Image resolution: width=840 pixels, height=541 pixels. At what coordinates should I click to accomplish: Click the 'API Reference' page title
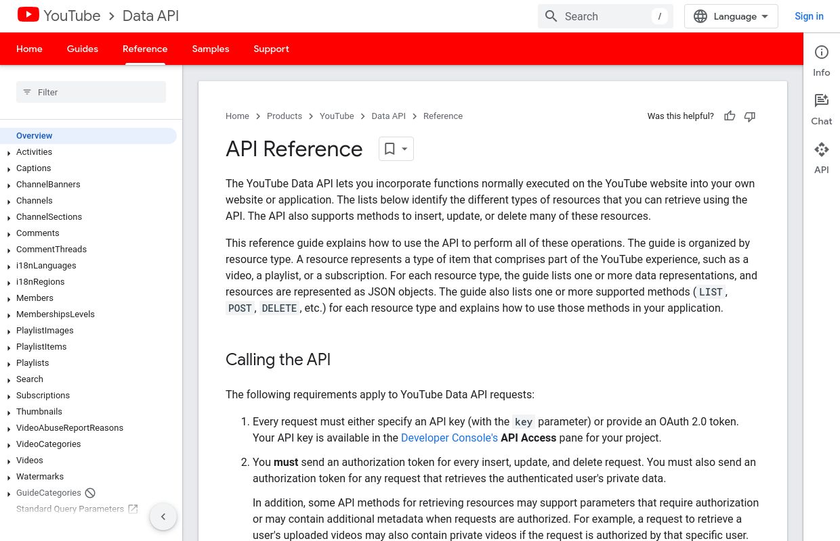coord(294,149)
